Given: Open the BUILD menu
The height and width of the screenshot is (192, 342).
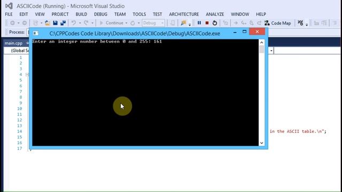Looking at the screenshot, I should click(x=81, y=14).
